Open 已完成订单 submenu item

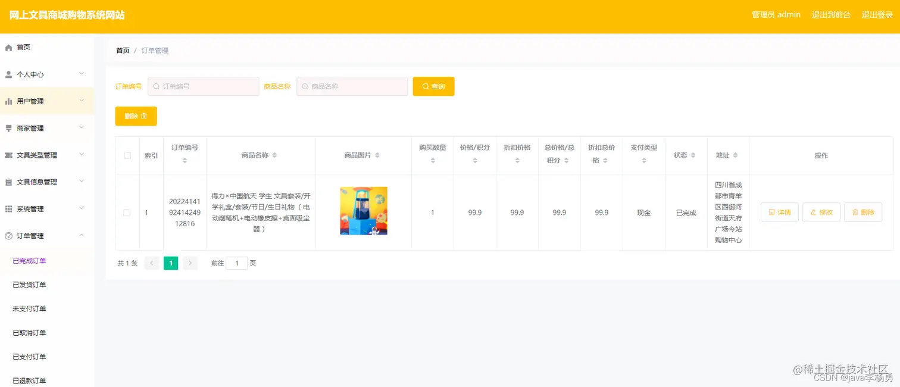47,261
